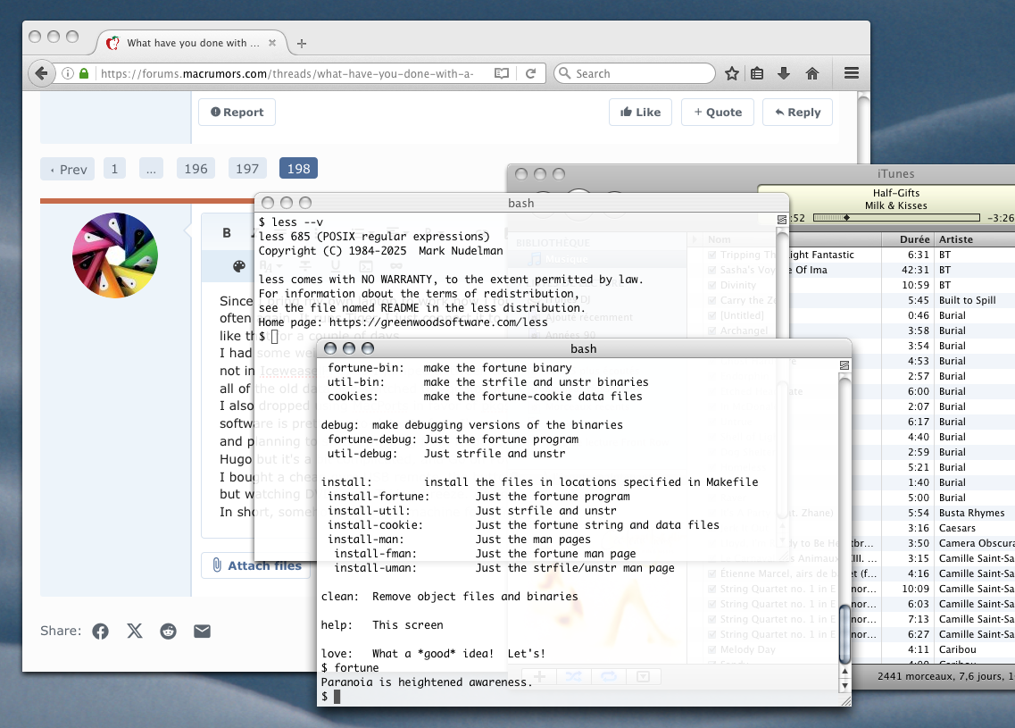Share thread by email icon
Image resolution: width=1015 pixels, height=728 pixels.
[202, 631]
